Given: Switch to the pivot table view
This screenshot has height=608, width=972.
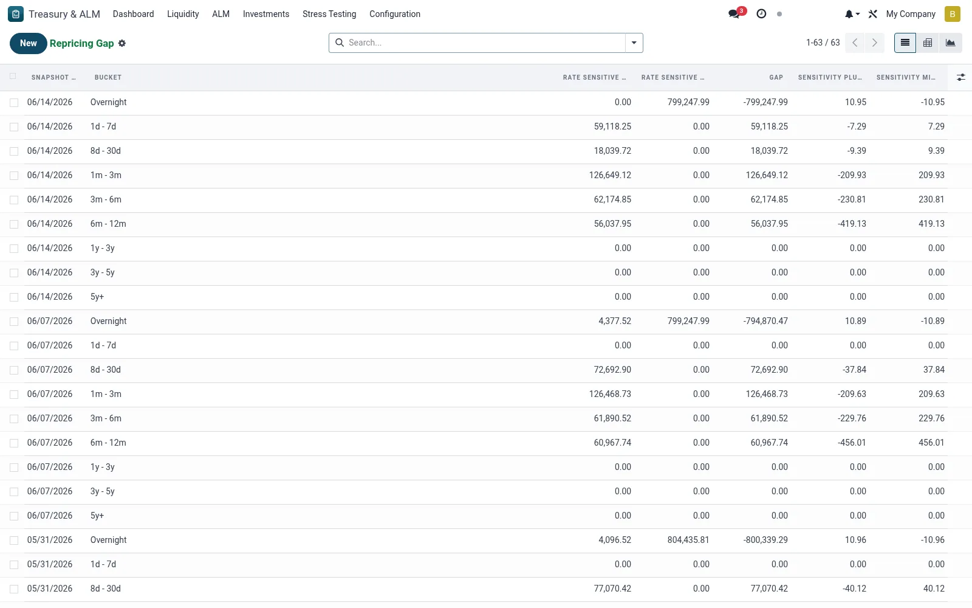Looking at the screenshot, I should coord(928,43).
